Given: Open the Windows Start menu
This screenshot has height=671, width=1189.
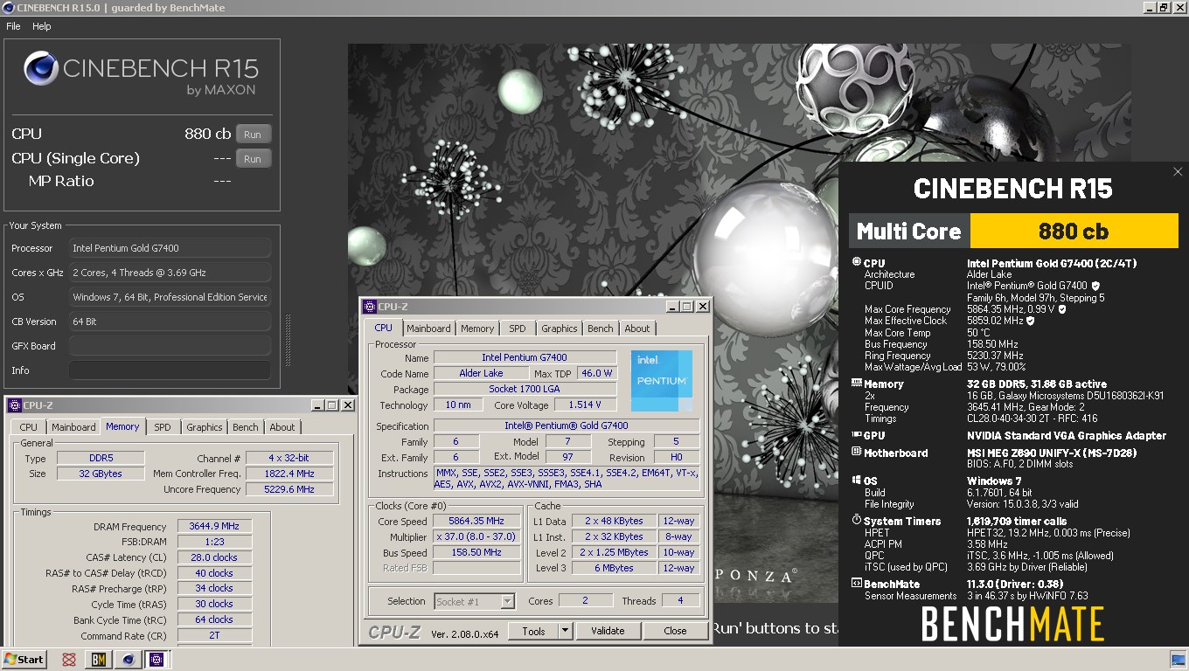Looking at the screenshot, I should pos(24,660).
